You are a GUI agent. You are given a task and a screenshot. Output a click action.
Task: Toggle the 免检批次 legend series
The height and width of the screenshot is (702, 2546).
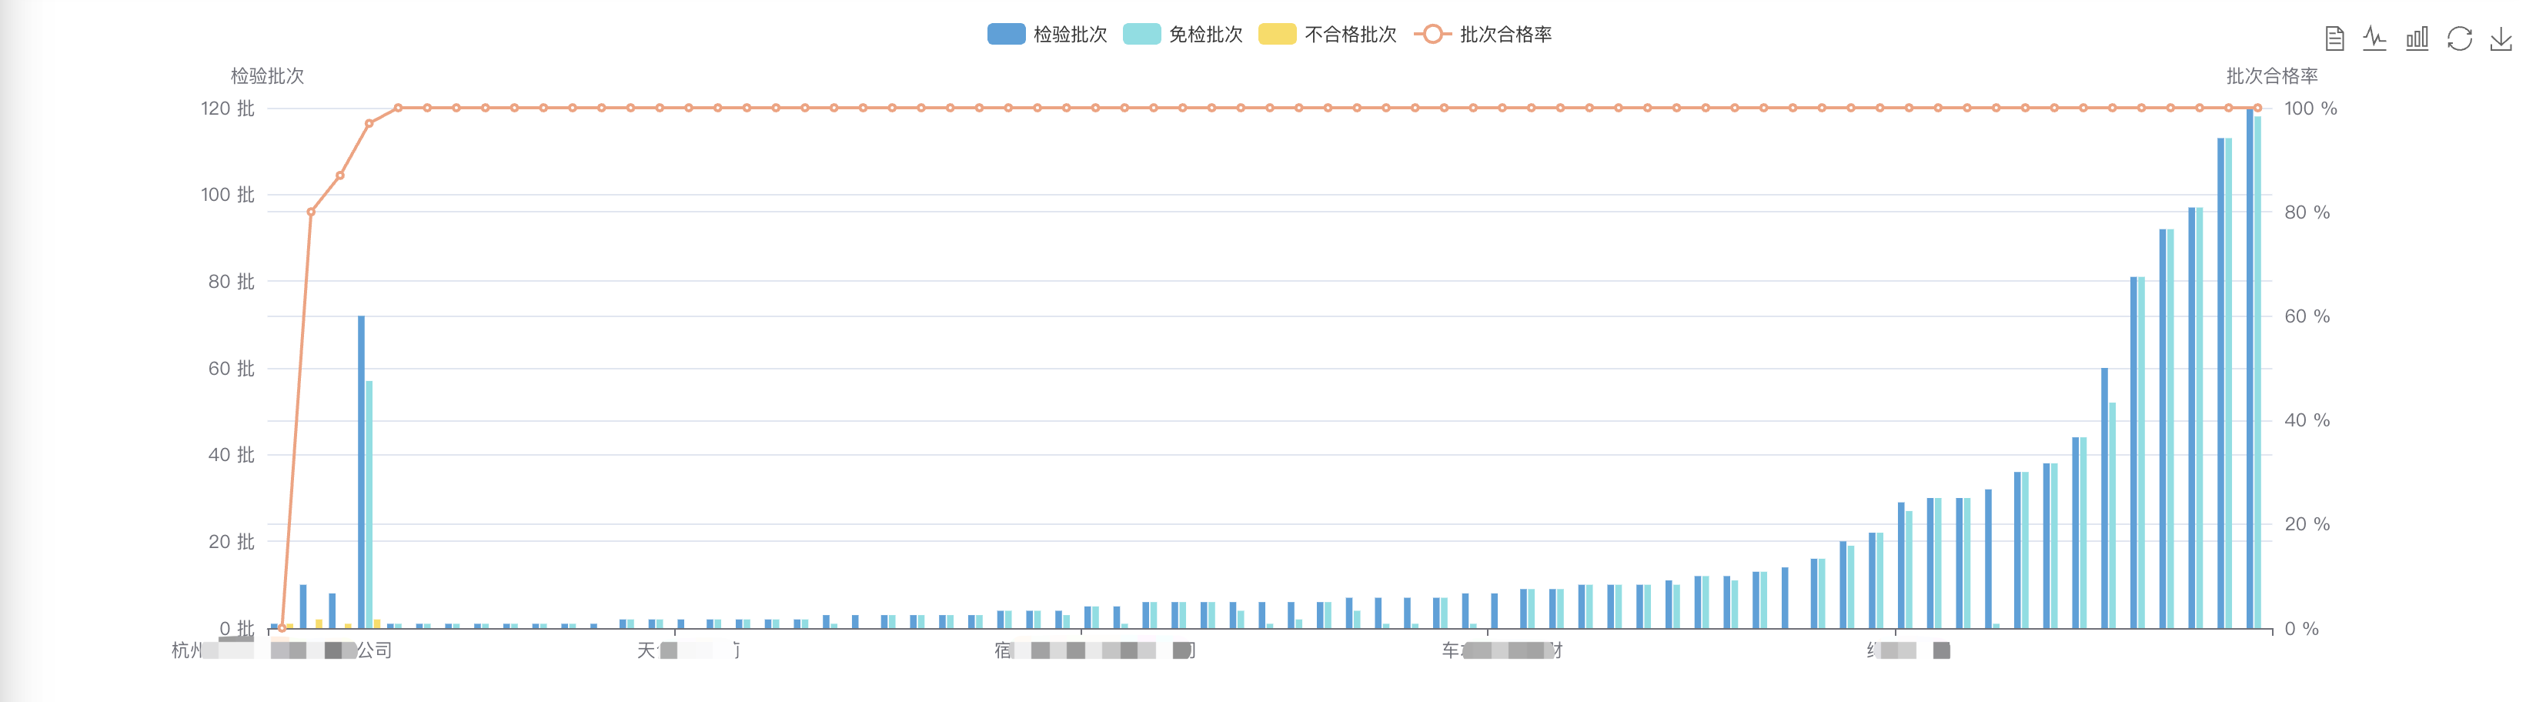[1183, 35]
